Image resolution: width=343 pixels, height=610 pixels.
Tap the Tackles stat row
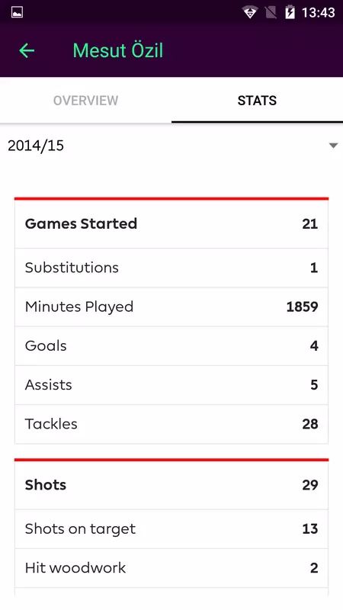click(x=171, y=424)
